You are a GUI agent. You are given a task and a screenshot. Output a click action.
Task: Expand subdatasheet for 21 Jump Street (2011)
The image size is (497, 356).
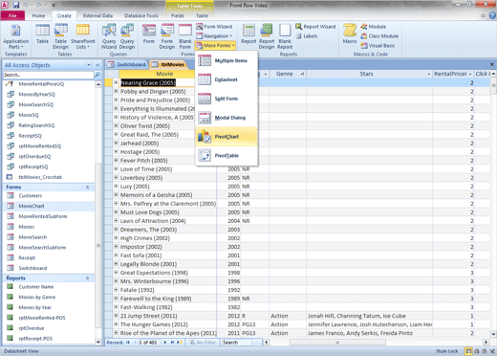[116, 316]
